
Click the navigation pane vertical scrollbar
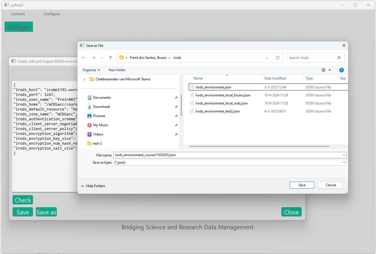click(x=181, y=105)
